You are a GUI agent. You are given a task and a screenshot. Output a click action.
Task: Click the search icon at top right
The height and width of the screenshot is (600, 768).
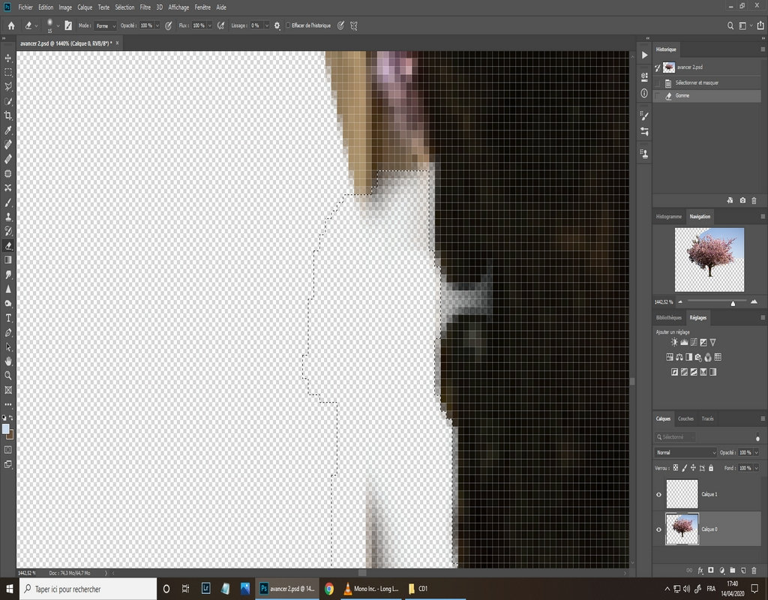(730, 25)
